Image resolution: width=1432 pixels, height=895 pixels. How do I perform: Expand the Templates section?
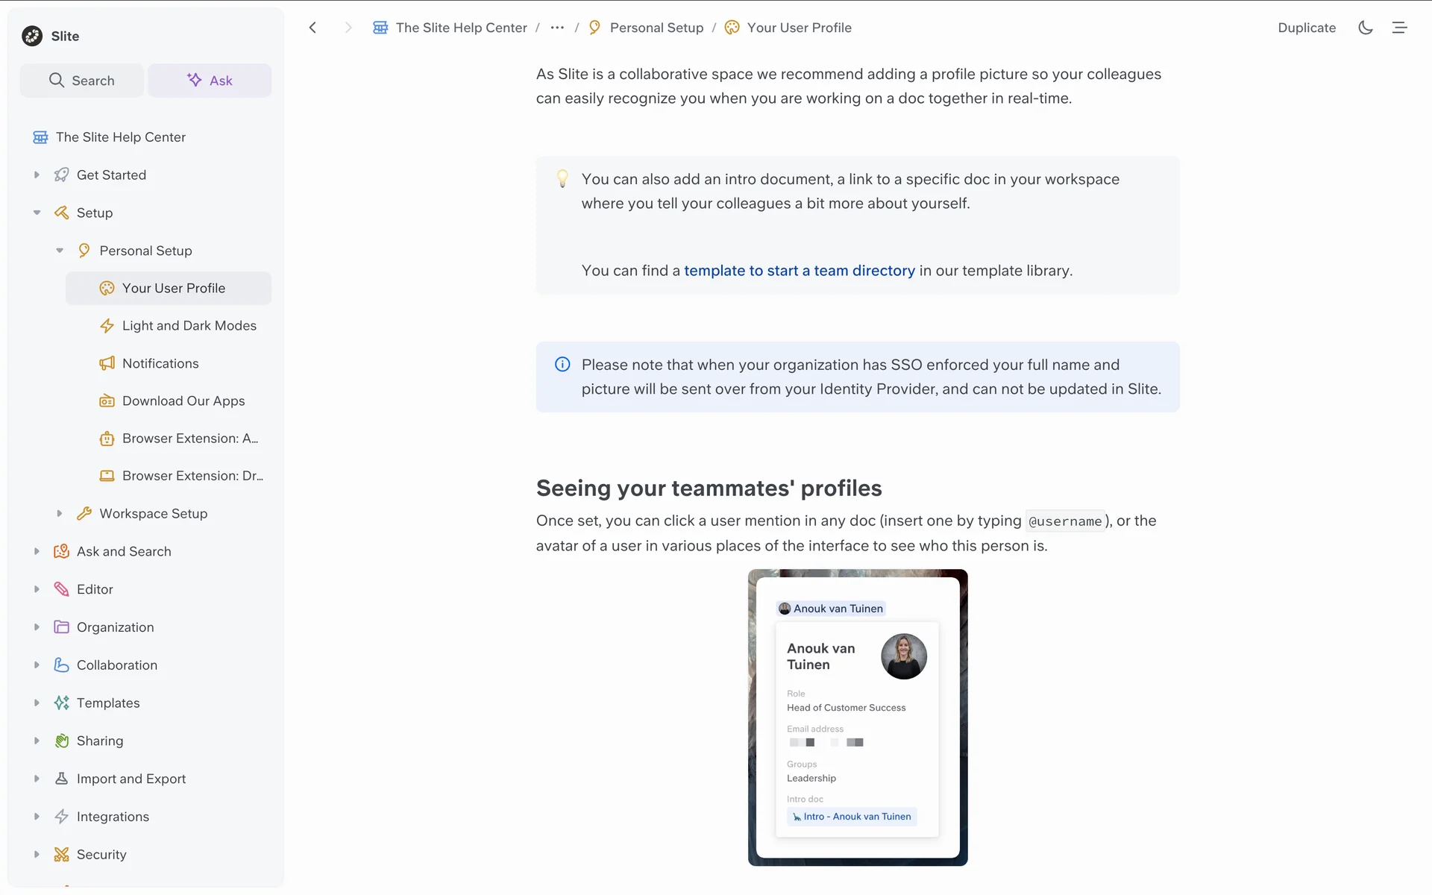37,703
